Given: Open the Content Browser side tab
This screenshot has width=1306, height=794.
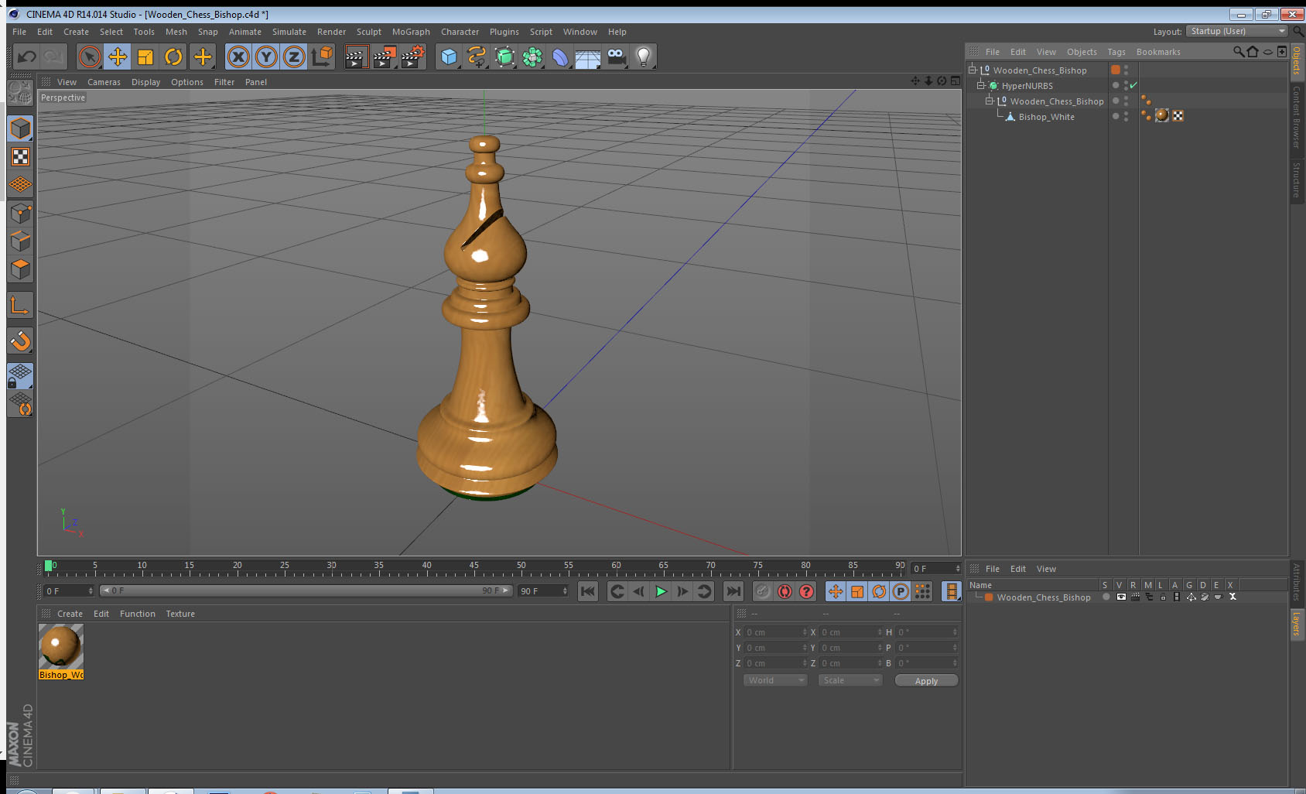Looking at the screenshot, I should pos(1297,117).
